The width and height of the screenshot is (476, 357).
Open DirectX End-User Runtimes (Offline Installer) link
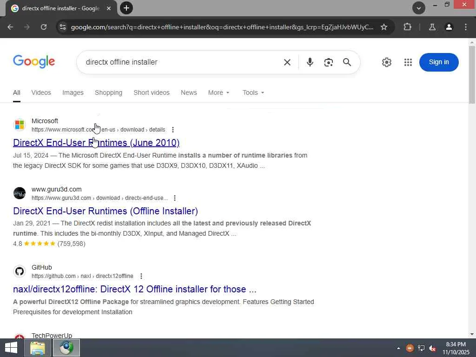[x=106, y=211]
